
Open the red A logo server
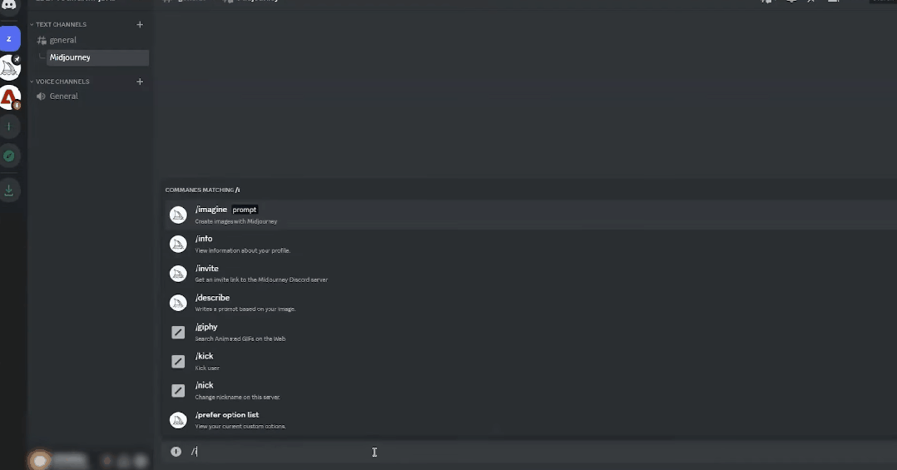tap(9, 98)
